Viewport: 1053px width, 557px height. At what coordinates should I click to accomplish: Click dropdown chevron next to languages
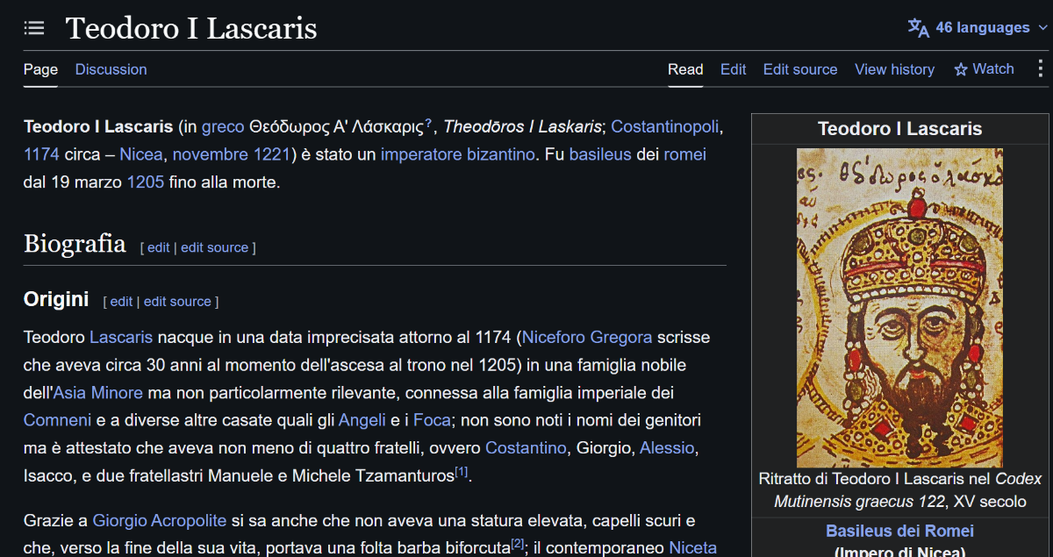pyautogui.click(x=1042, y=28)
